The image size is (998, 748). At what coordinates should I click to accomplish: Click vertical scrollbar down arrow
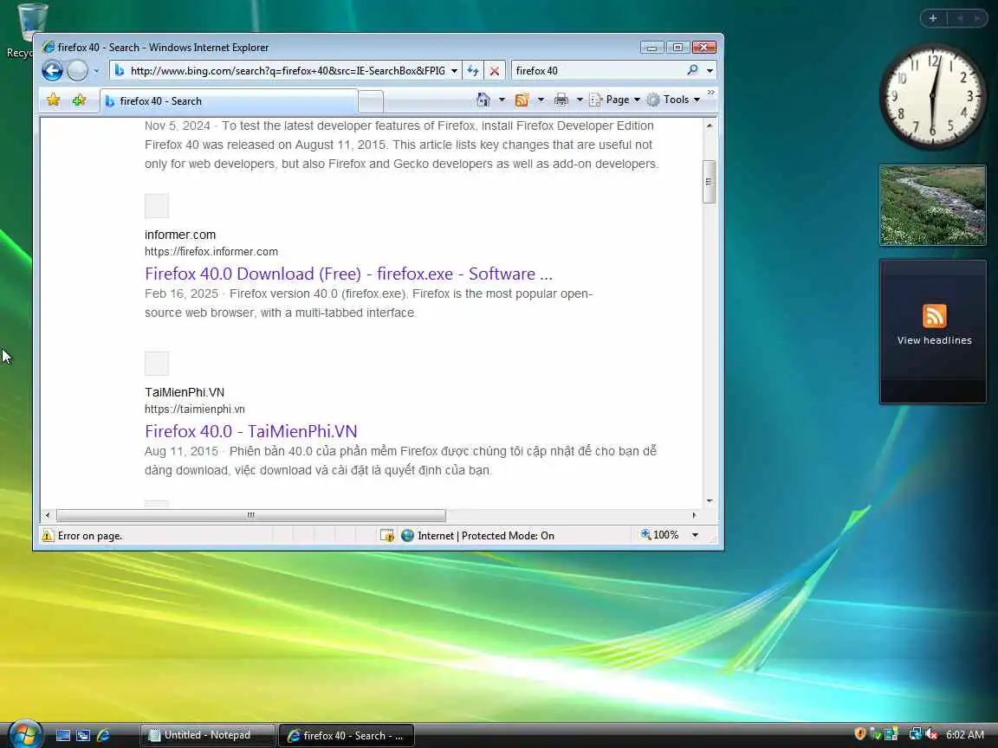[x=709, y=501]
